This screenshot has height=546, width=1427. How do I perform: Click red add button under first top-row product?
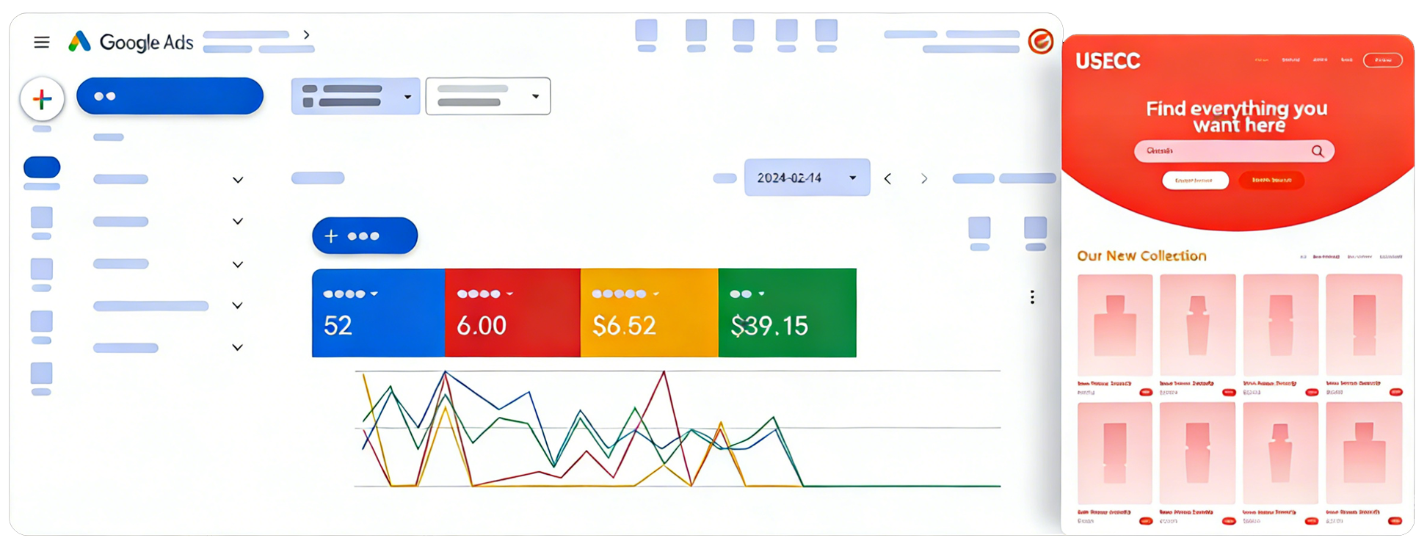point(1145,393)
